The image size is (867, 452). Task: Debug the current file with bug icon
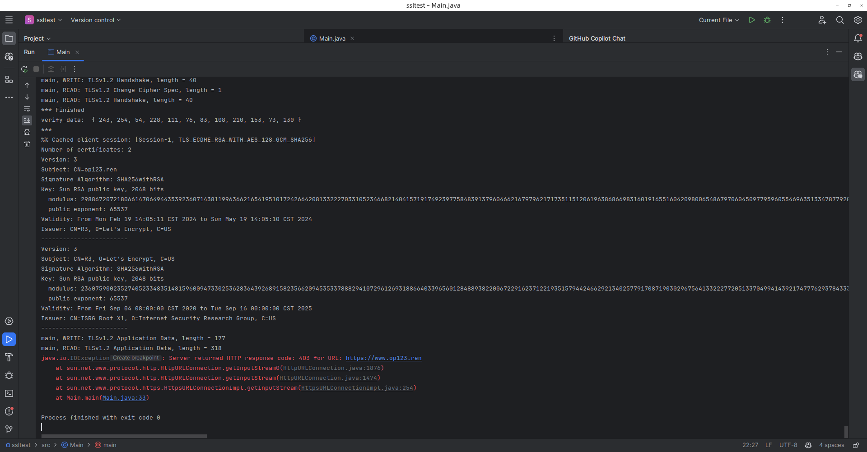[767, 20]
